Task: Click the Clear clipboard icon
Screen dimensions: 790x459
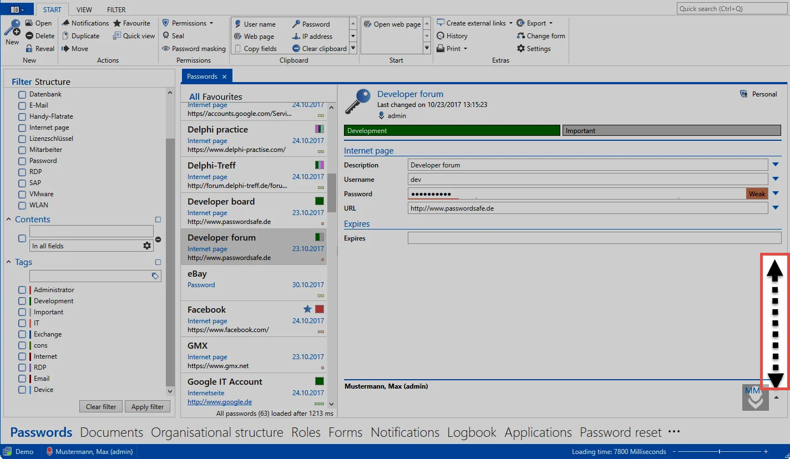Action: click(x=296, y=48)
